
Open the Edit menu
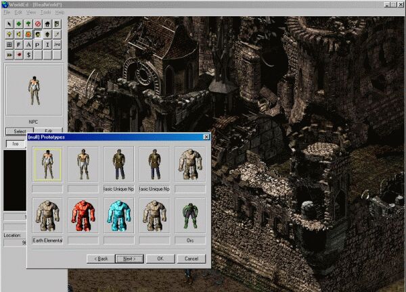18,12
